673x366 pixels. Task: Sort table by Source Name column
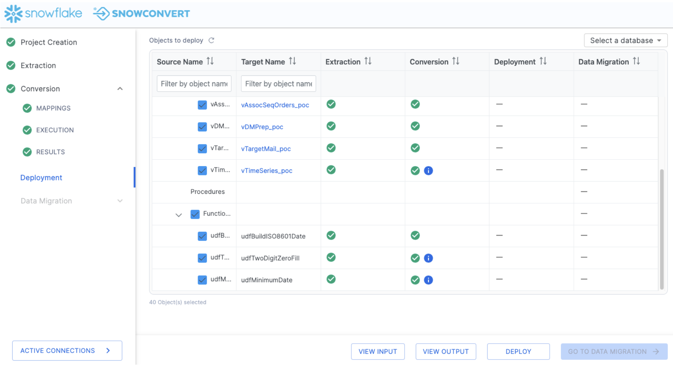(x=210, y=61)
